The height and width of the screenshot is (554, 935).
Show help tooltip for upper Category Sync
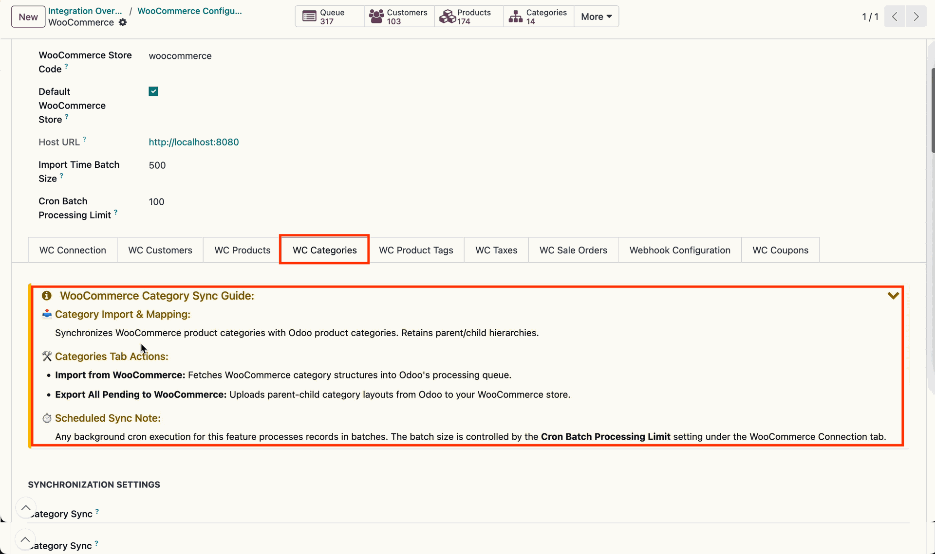click(97, 511)
